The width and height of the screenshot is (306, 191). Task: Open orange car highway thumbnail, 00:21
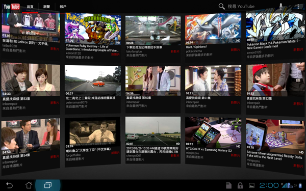point(93,80)
